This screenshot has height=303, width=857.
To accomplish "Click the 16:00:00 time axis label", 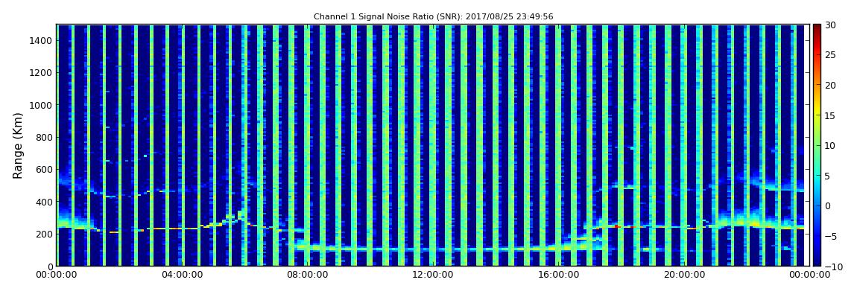I will [559, 275].
